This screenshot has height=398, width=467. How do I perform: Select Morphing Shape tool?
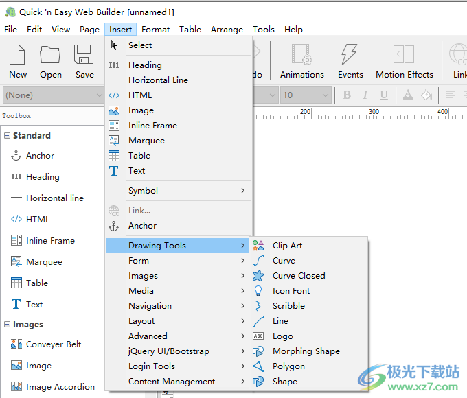(308, 351)
